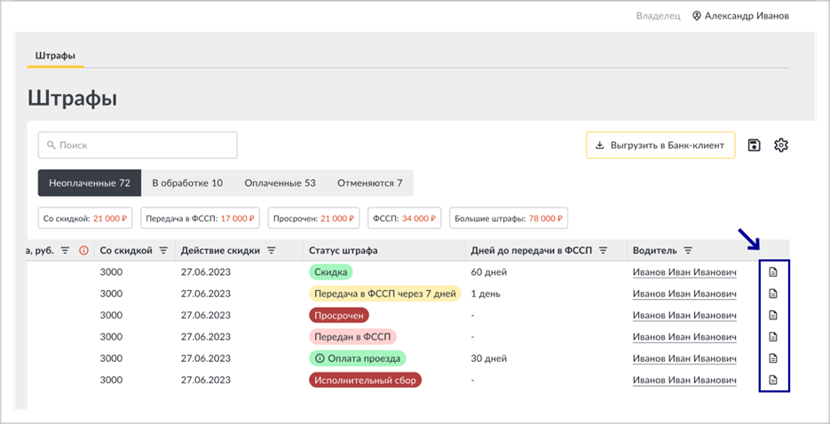
Task: Click the Александр Иванов user name
Action: (747, 16)
